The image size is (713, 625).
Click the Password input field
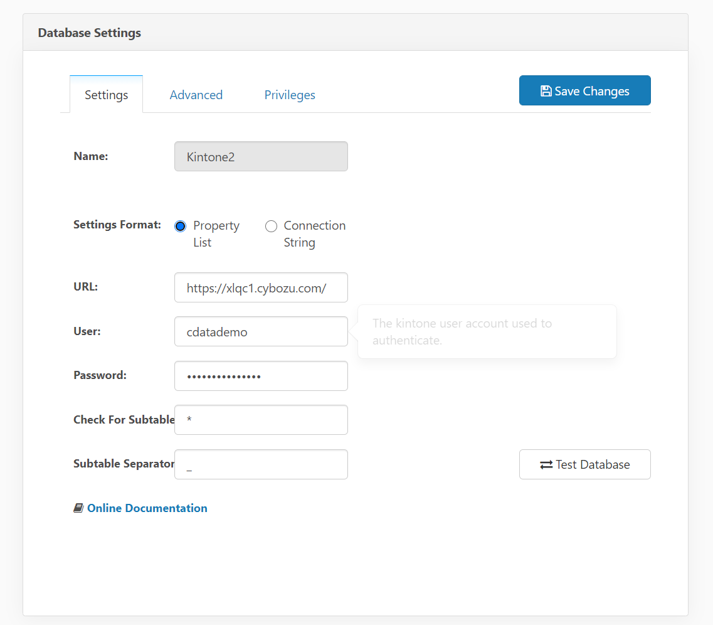261,376
